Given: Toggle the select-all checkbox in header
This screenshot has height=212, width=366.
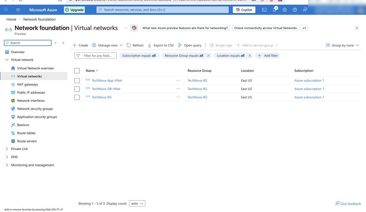Looking at the screenshot, I should 77,71.
